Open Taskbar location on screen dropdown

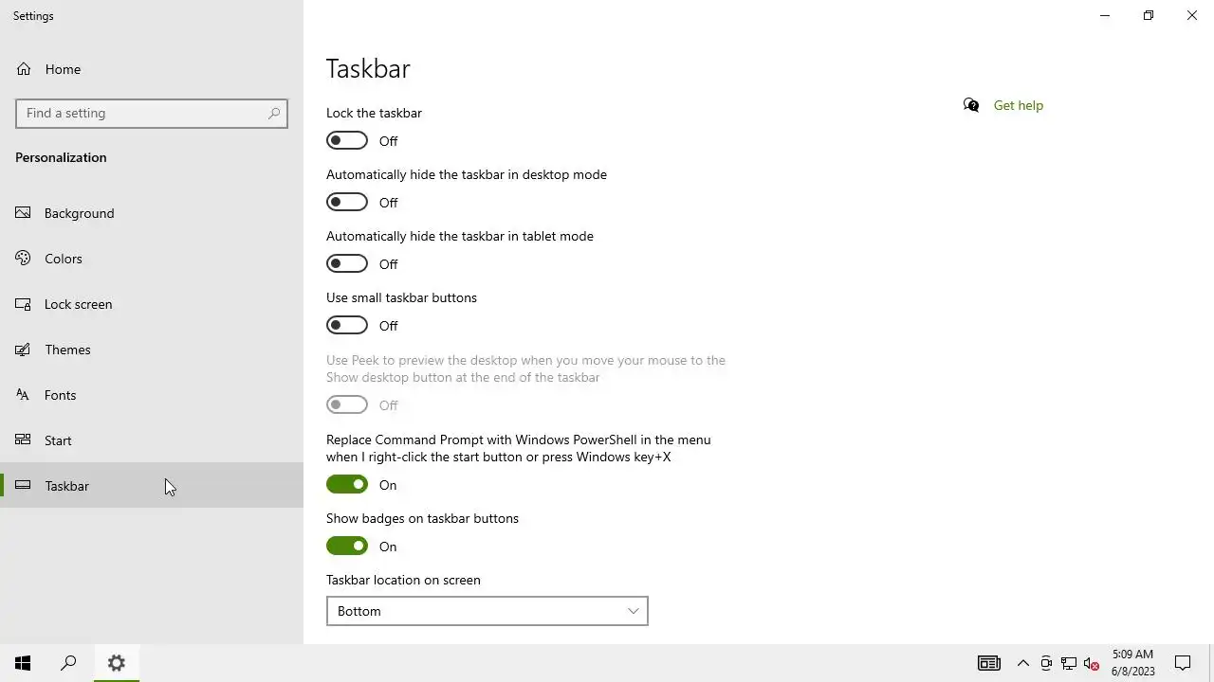pyautogui.click(x=487, y=611)
